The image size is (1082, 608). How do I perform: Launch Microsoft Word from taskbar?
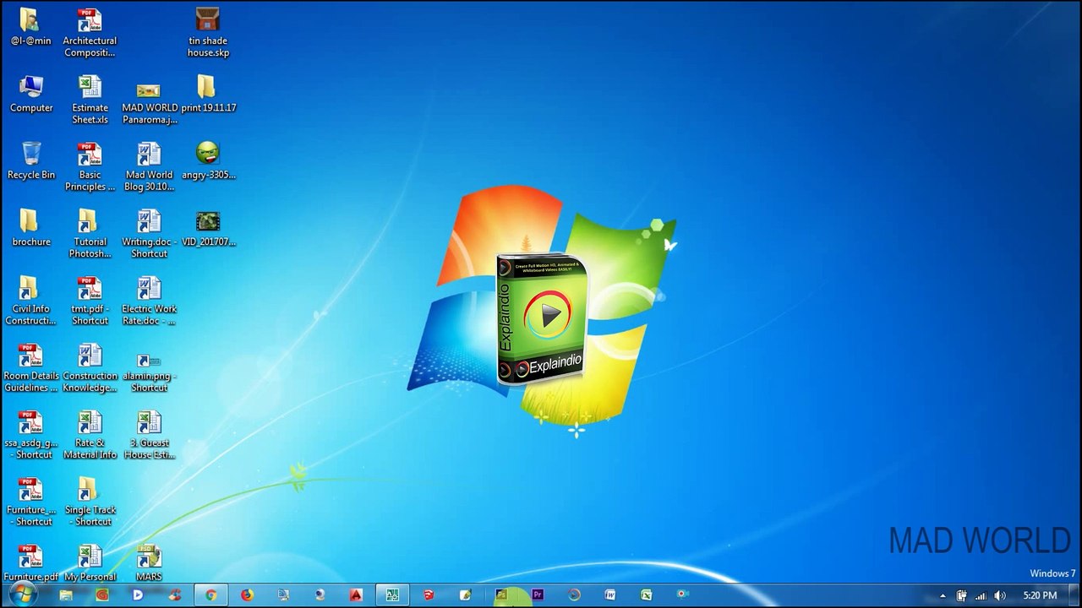coord(610,594)
